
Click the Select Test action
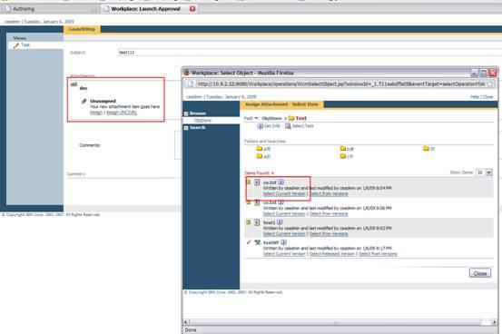[x=300, y=126]
